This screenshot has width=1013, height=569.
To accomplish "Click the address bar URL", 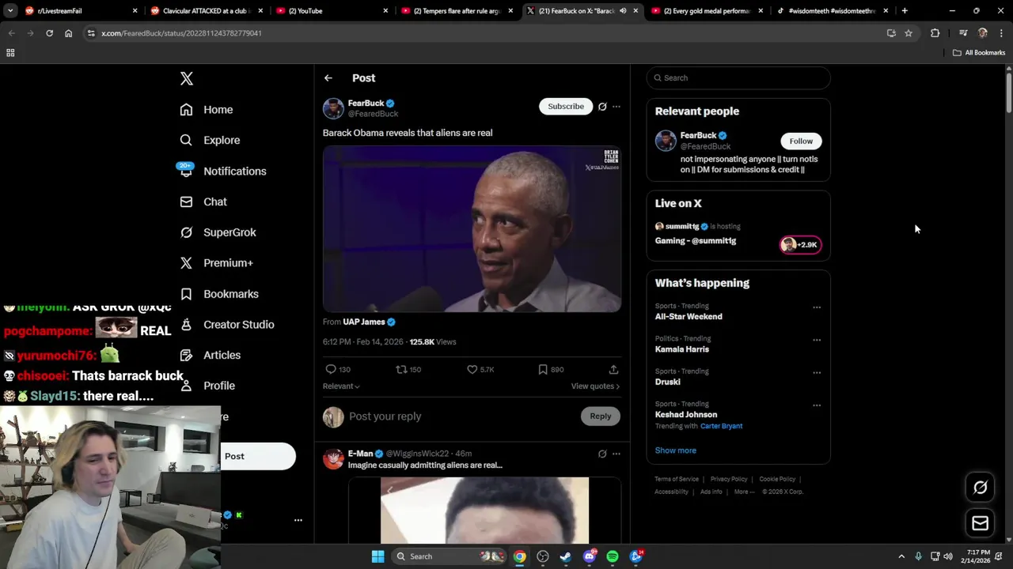I will tap(181, 33).
